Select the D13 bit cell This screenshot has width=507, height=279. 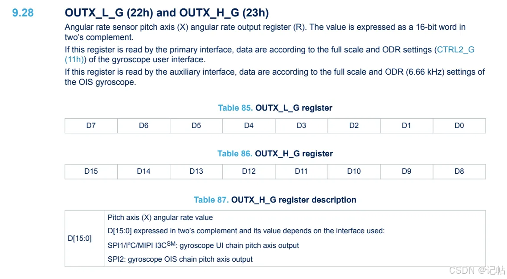point(196,171)
